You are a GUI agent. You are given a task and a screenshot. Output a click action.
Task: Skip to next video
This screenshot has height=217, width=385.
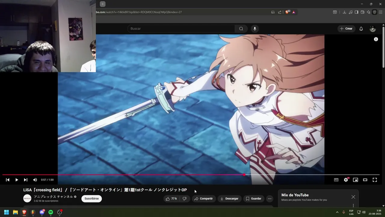(x=26, y=180)
